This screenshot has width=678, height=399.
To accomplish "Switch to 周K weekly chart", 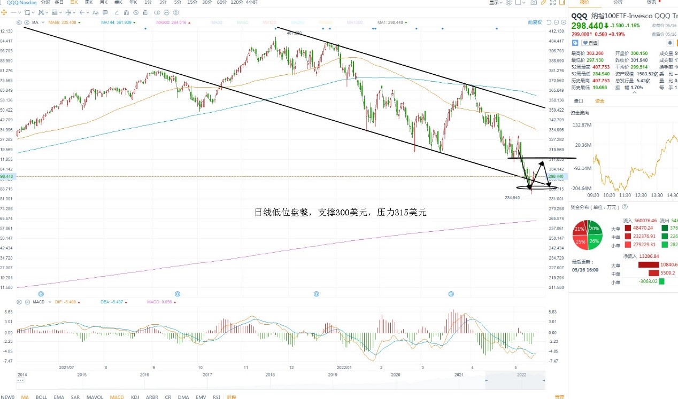I will pyautogui.click(x=89, y=3).
